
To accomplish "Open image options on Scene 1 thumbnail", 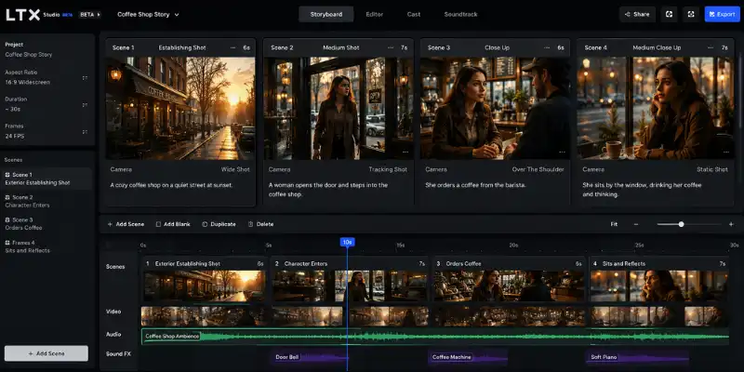I will tap(247, 152).
